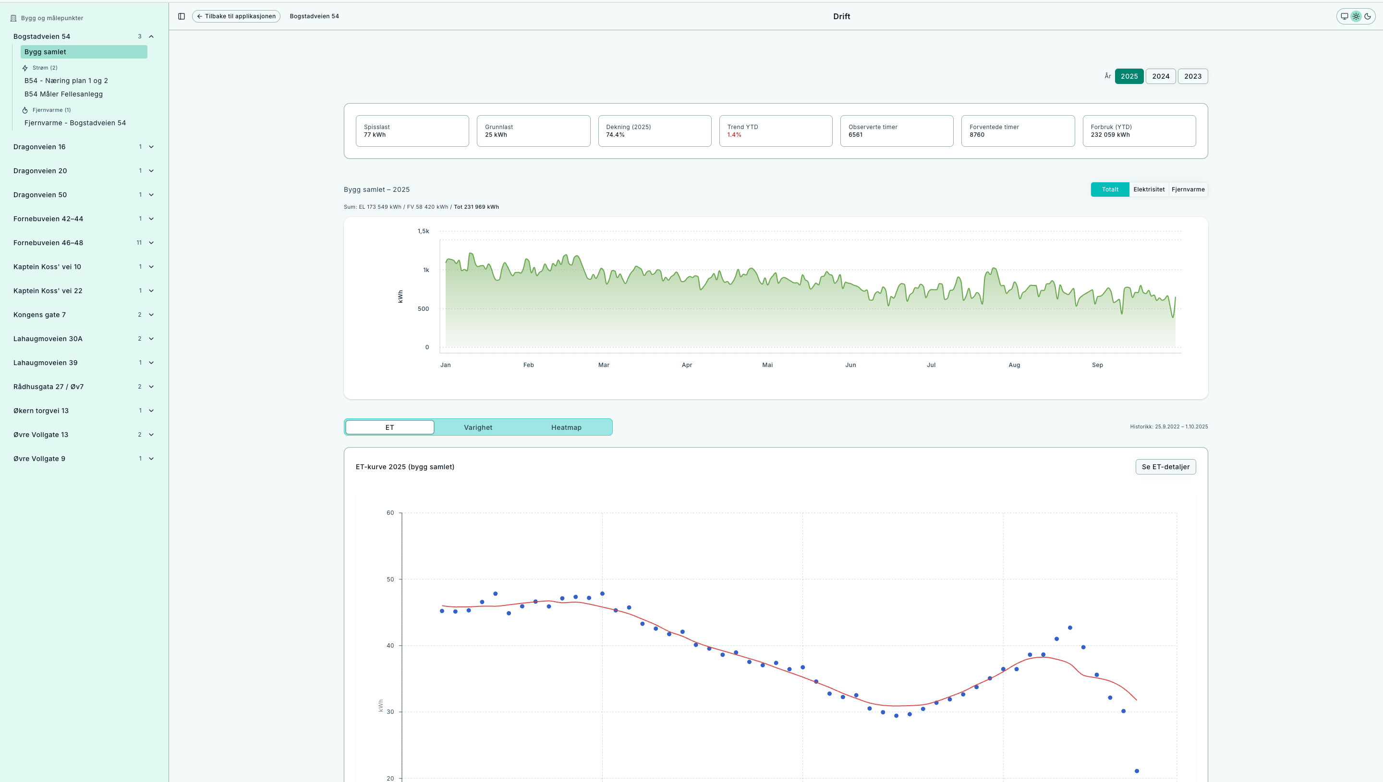
Task: Expand Fornebuveien 46–48 building
Action: point(151,243)
